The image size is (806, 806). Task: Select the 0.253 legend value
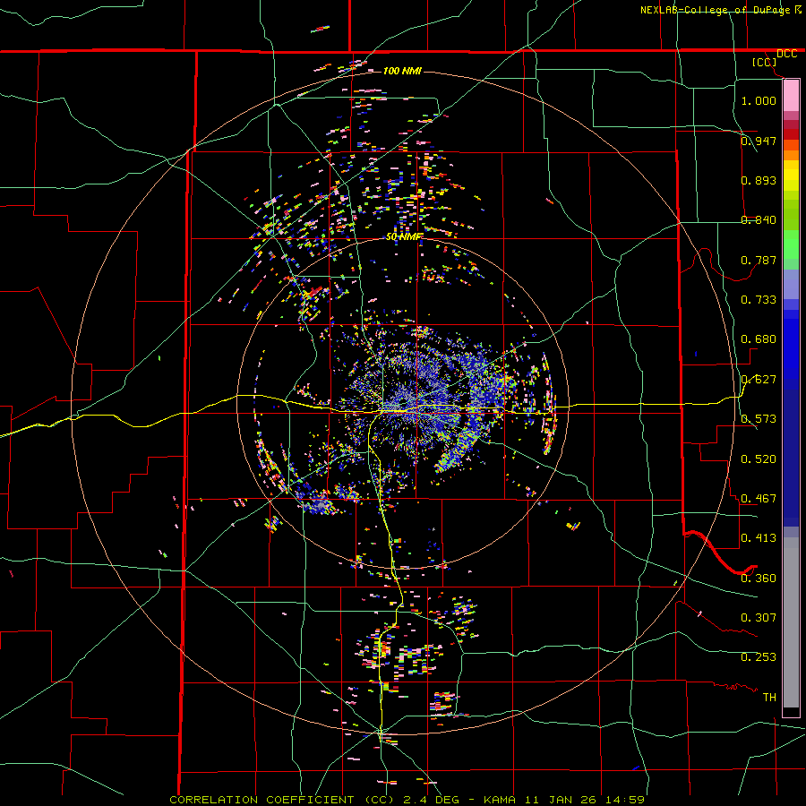click(759, 657)
